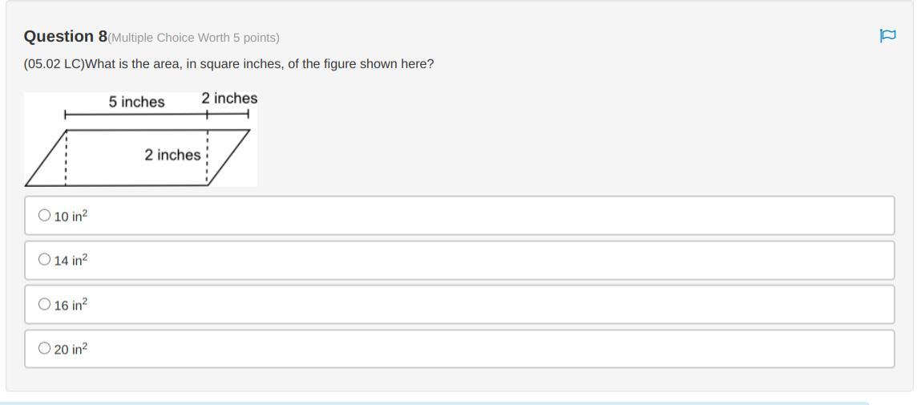Image resolution: width=917 pixels, height=405 pixels.
Task: Click the 'Multiple Choice Worth 5 points' text
Action: click(x=194, y=38)
